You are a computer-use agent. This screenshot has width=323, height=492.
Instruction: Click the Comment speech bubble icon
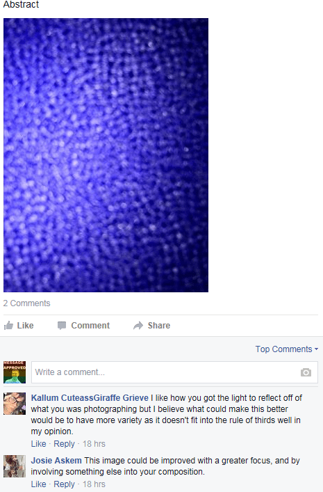coord(62,326)
